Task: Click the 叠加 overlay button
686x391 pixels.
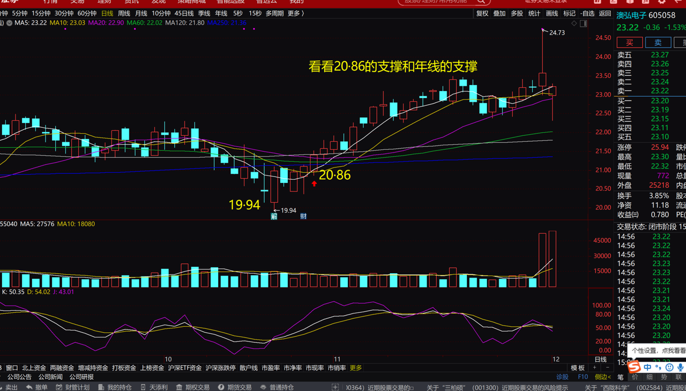Action: (499, 13)
